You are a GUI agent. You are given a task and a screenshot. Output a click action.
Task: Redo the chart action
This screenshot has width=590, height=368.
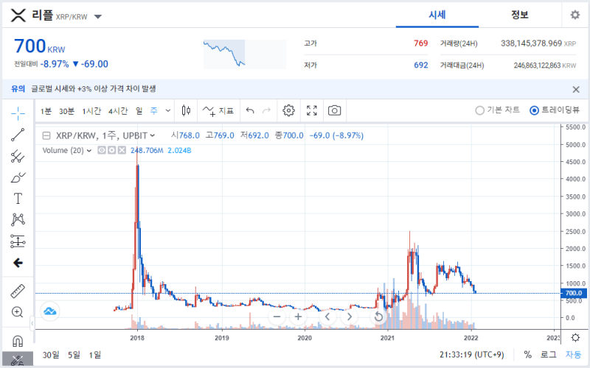click(266, 110)
